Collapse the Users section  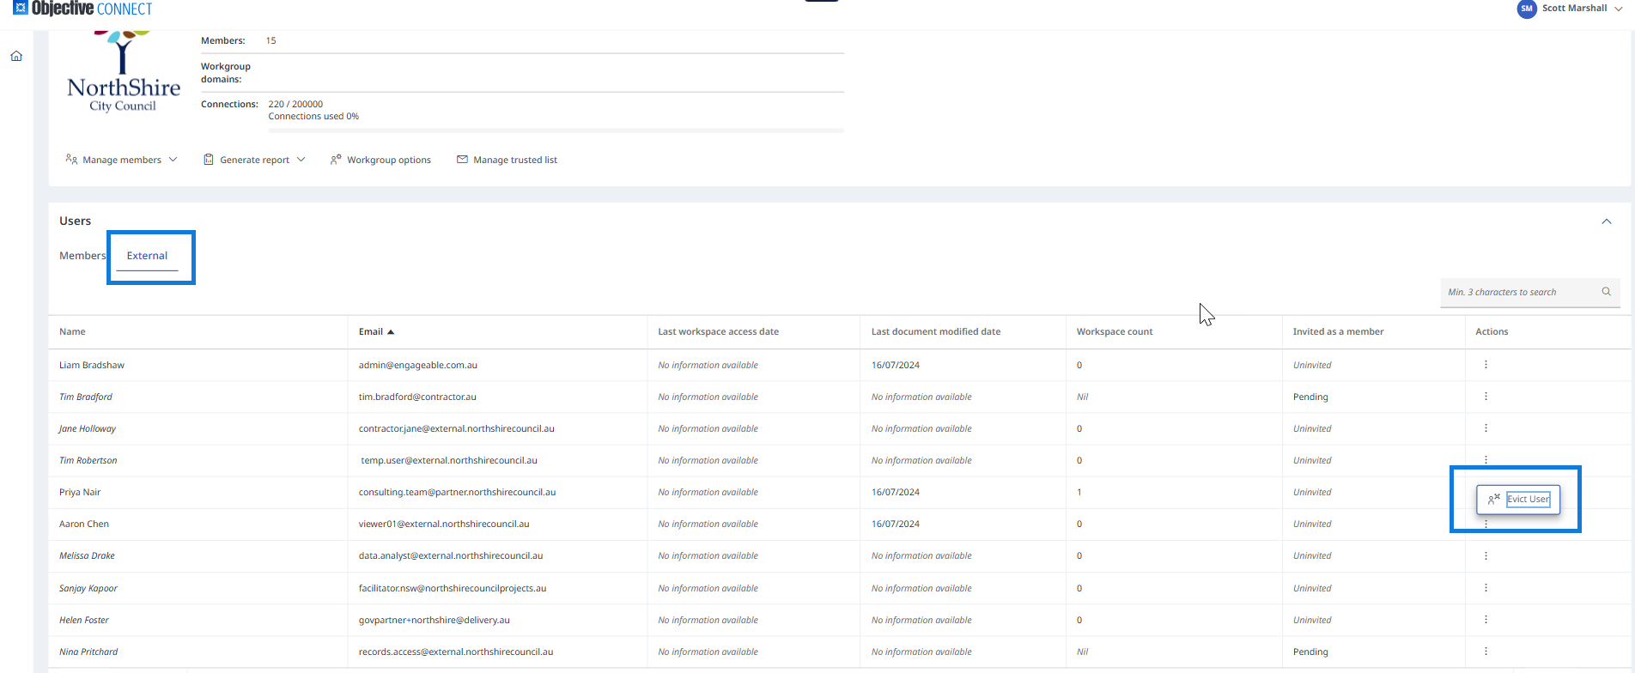(x=1606, y=221)
